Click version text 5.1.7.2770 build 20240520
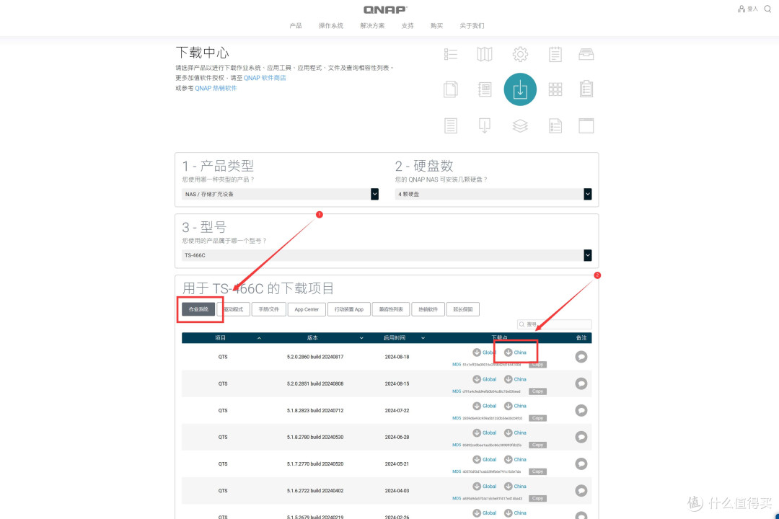 pos(315,464)
